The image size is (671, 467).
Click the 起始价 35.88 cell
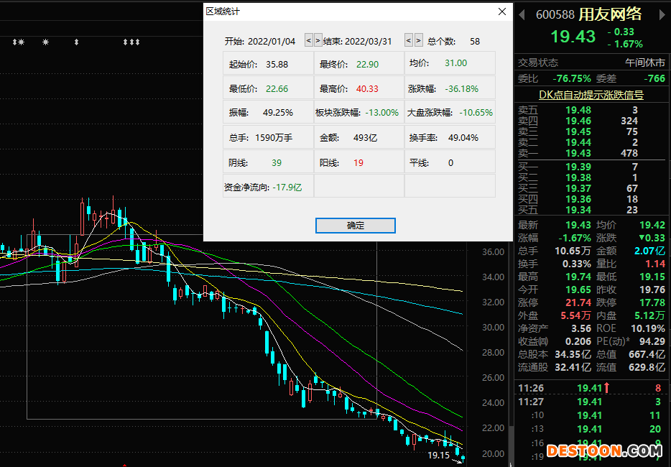point(268,63)
